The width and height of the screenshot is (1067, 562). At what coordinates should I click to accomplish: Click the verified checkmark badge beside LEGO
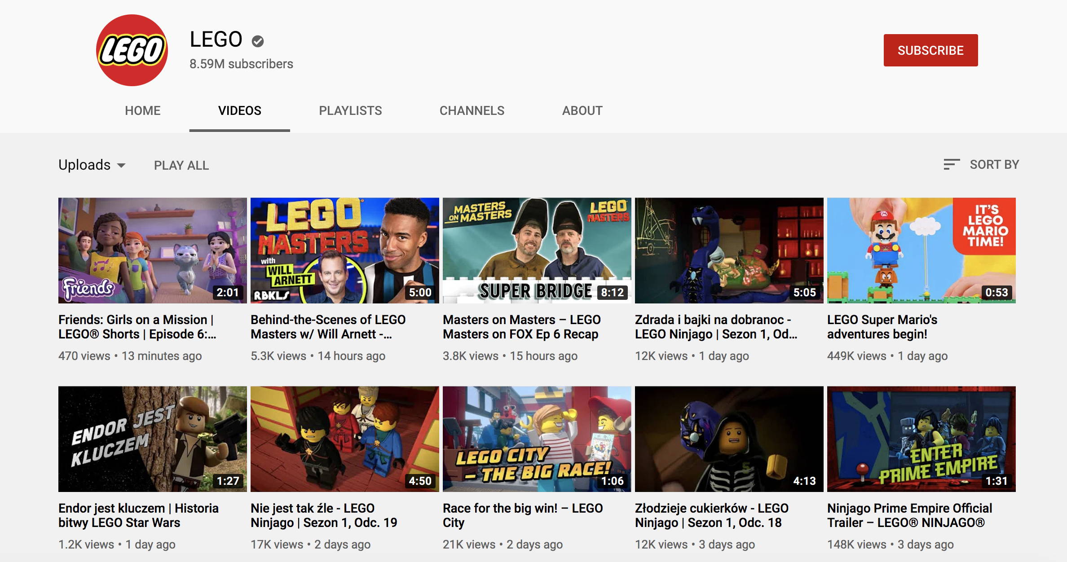coord(258,41)
